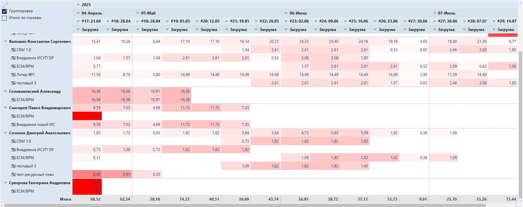Click ECM/BPM project icon under Суворова Екатерина
Image resolution: width=523 pixels, height=207 pixels.
point(14,191)
